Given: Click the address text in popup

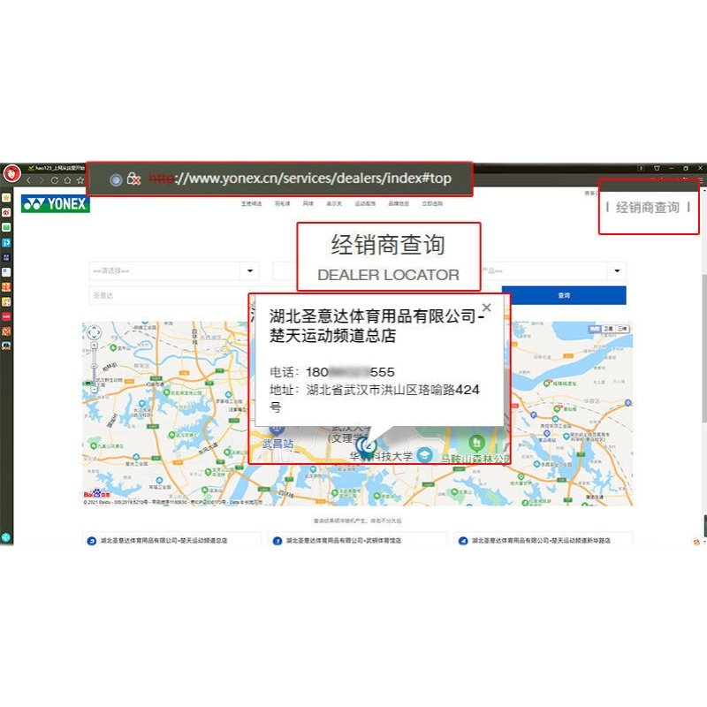Looking at the screenshot, I should coord(374,399).
